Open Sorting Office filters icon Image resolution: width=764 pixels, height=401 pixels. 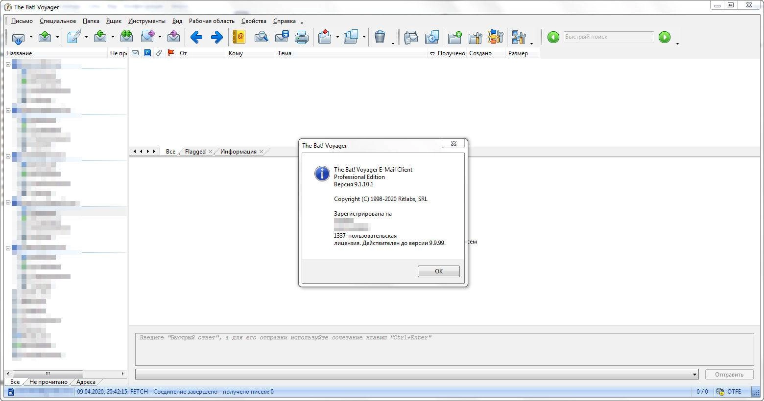coord(496,37)
